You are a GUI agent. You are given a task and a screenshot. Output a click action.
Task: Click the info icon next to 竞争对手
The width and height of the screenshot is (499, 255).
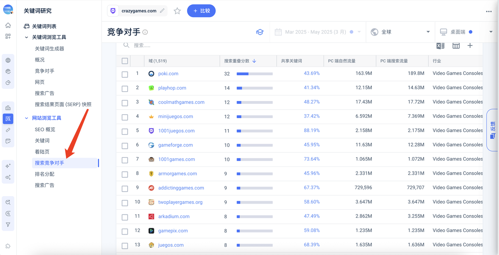pyautogui.click(x=145, y=32)
